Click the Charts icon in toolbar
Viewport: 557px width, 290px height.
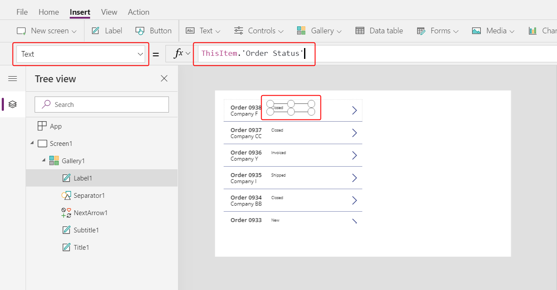pyautogui.click(x=533, y=31)
